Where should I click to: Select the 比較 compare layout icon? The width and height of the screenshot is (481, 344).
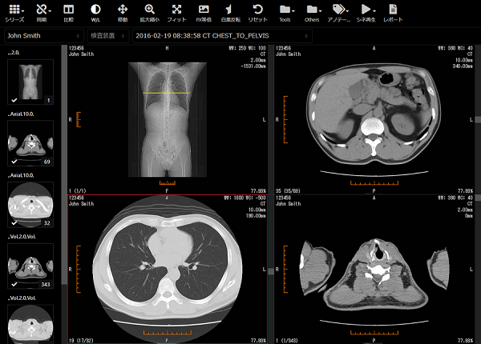(x=68, y=13)
